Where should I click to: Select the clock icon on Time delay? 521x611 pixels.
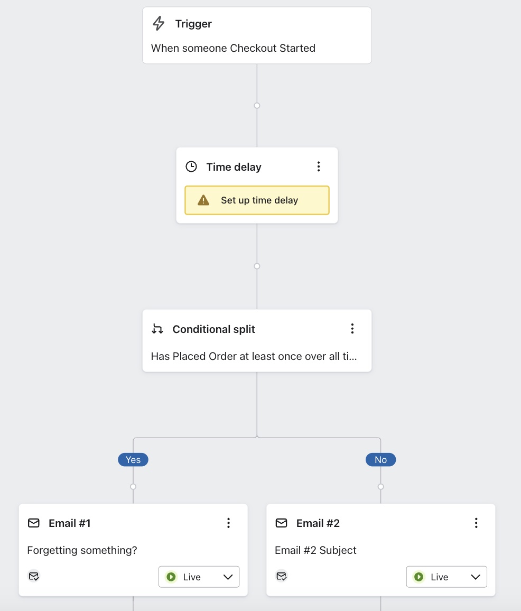(191, 166)
